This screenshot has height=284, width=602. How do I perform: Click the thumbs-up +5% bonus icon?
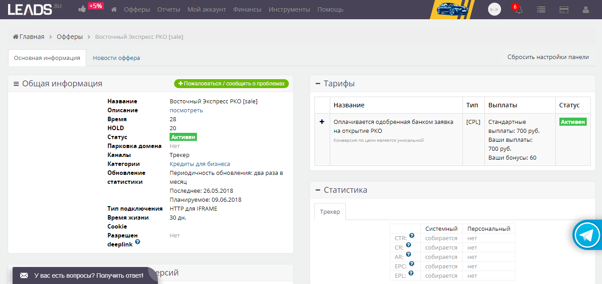click(x=82, y=9)
